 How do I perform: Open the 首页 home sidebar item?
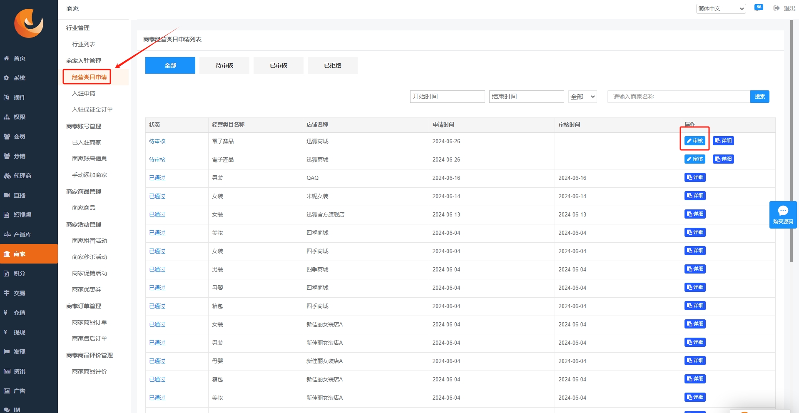coord(29,58)
